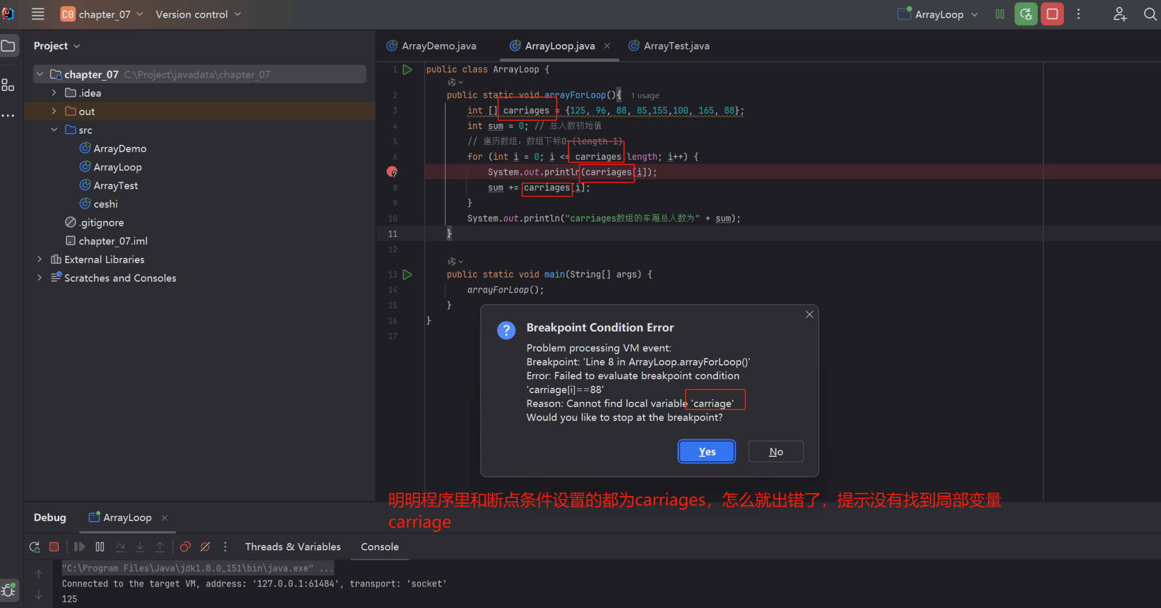The image size is (1161, 608).
Task: Open the Console tab
Action: click(380, 547)
